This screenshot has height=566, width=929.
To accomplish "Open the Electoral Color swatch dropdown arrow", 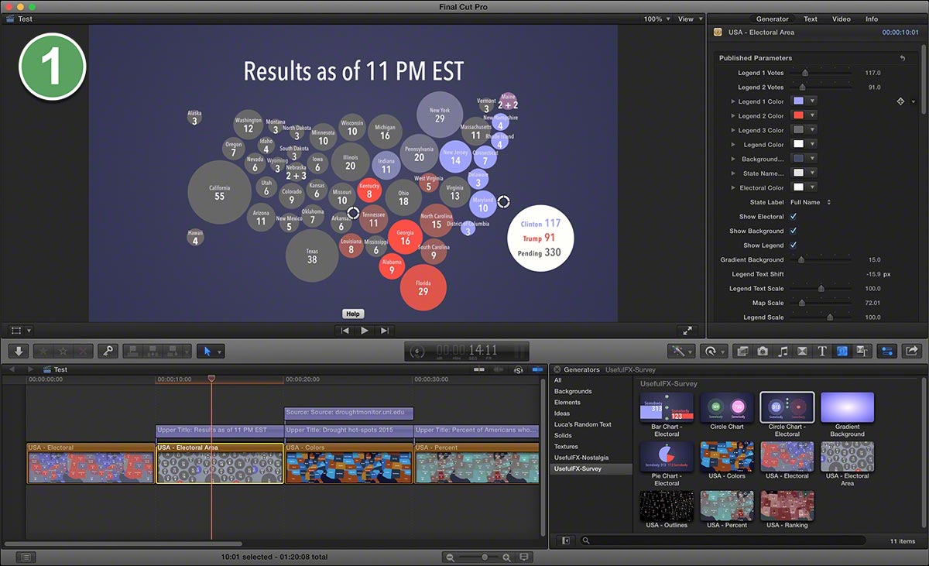I will (x=811, y=187).
